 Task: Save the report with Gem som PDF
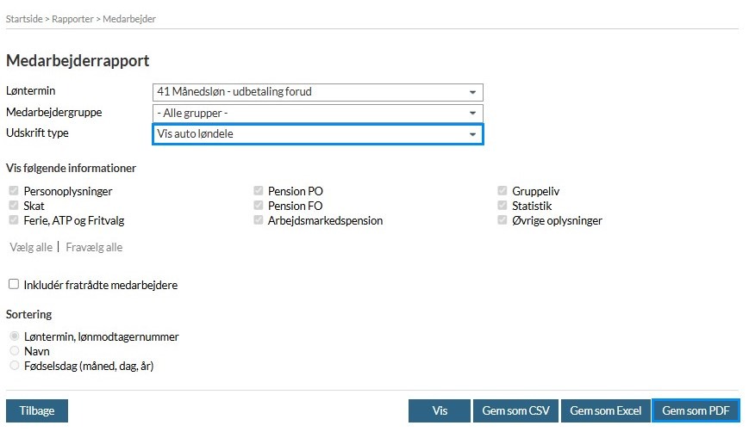pyautogui.click(x=696, y=411)
